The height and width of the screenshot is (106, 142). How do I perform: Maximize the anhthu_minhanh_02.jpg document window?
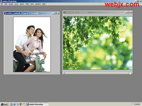pos(56,13)
